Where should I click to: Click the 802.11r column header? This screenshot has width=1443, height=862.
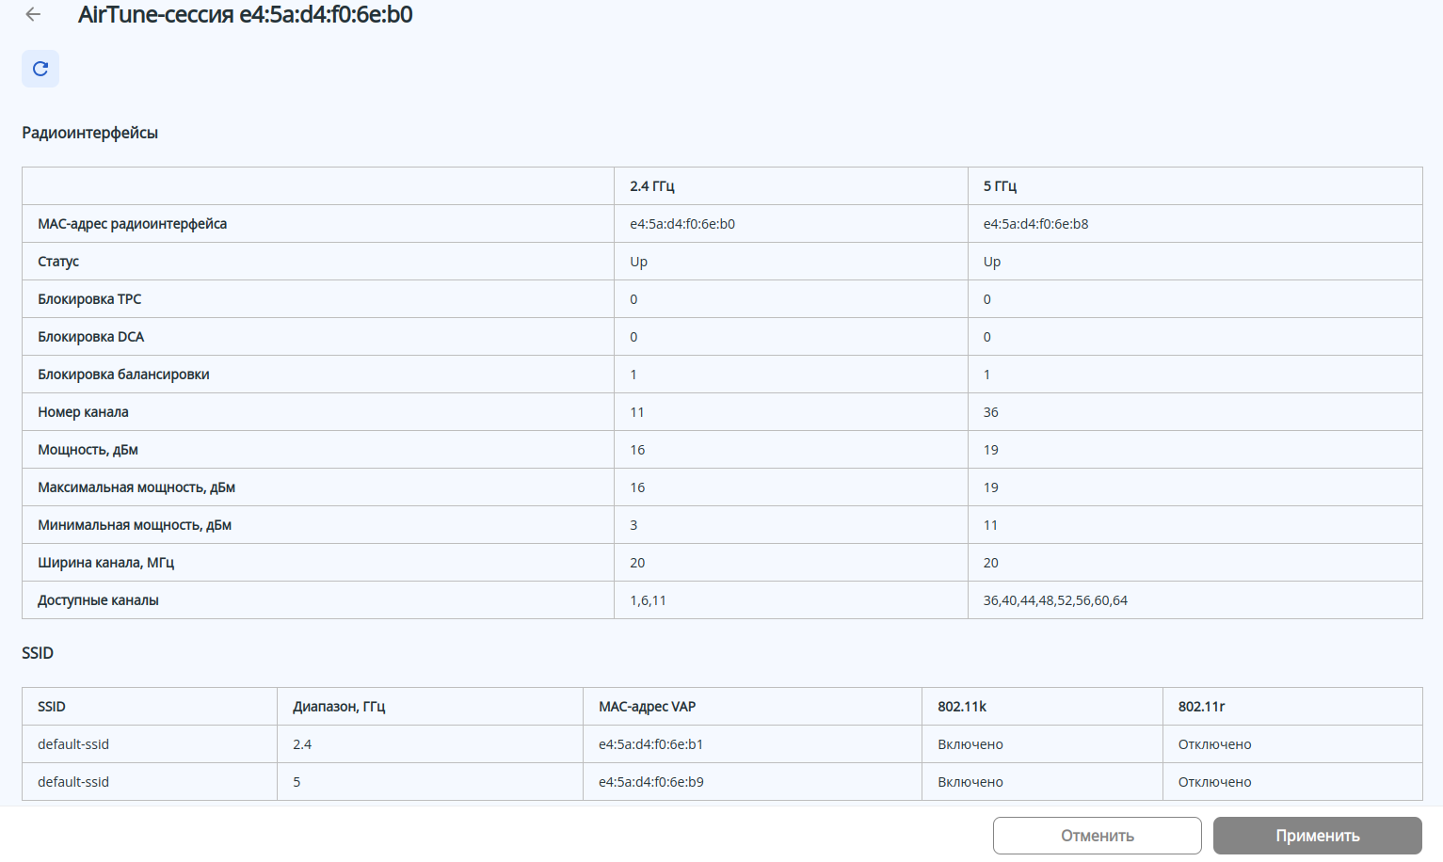click(x=1201, y=707)
